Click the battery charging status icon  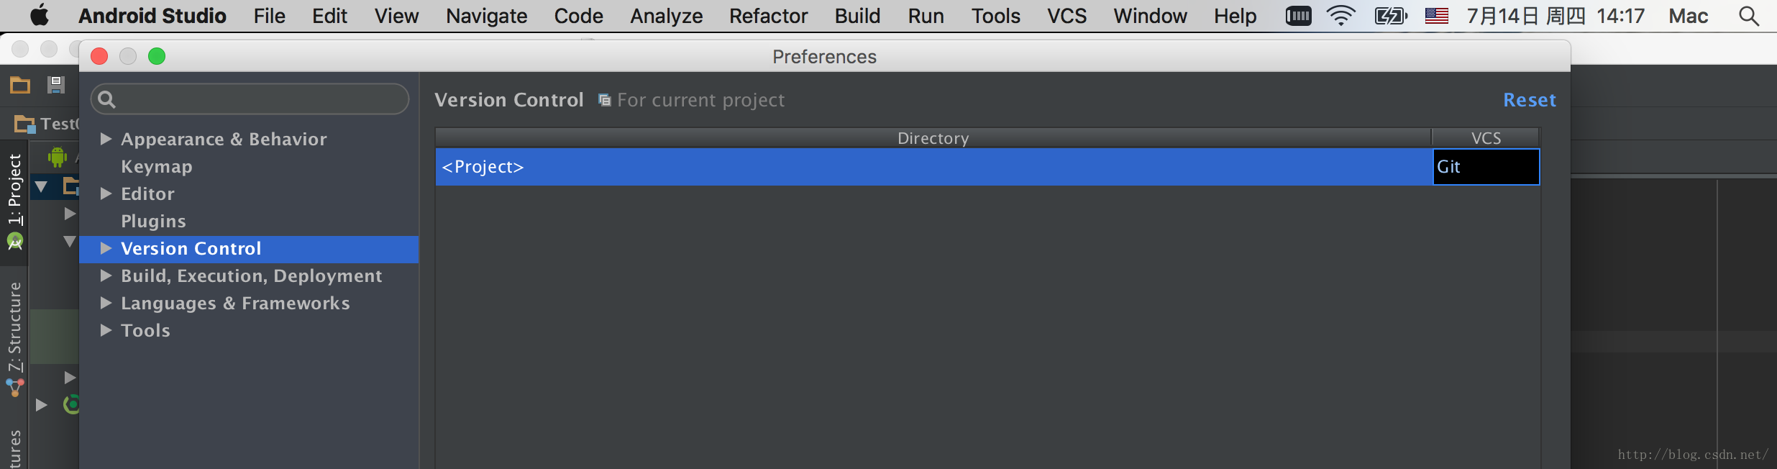[1390, 15]
